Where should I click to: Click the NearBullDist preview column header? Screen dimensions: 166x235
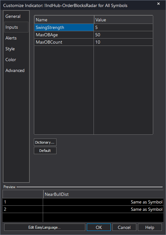(x=103, y=194)
